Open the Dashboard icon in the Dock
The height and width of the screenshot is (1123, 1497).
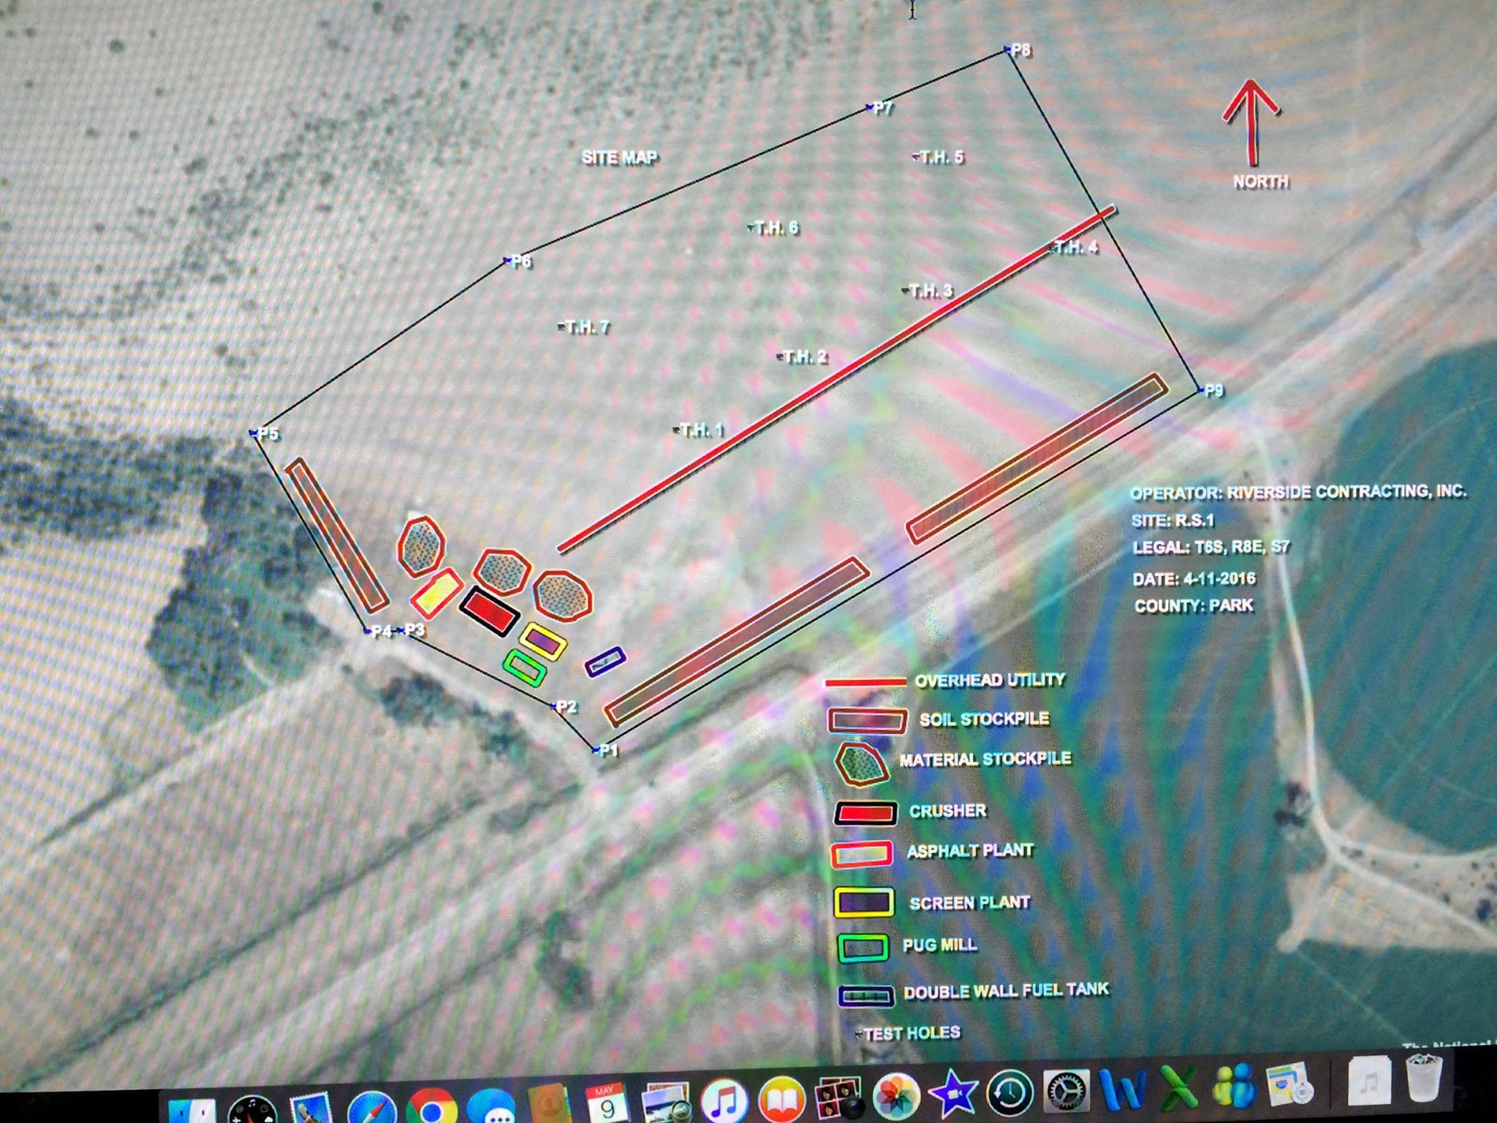click(252, 1108)
